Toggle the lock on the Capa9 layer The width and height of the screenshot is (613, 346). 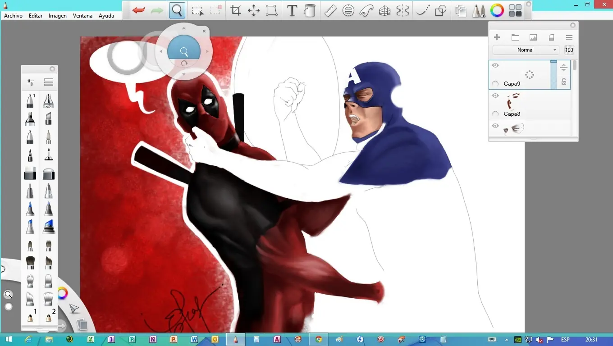pos(564,82)
